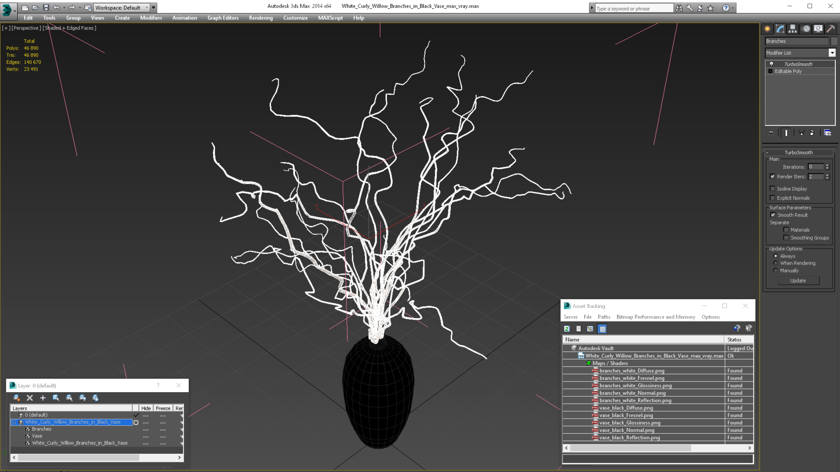
Task: Switch Asset Tracking to table view
Action: point(602,329)
